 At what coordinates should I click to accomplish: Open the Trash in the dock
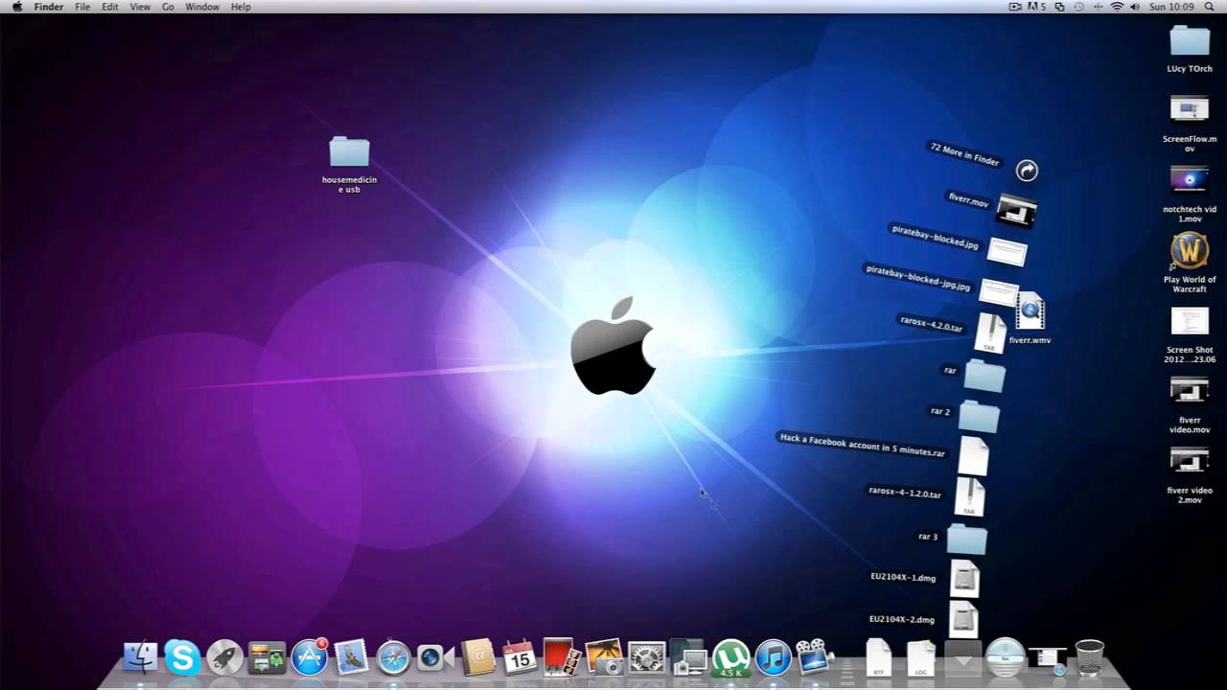tap(1090, 657)
